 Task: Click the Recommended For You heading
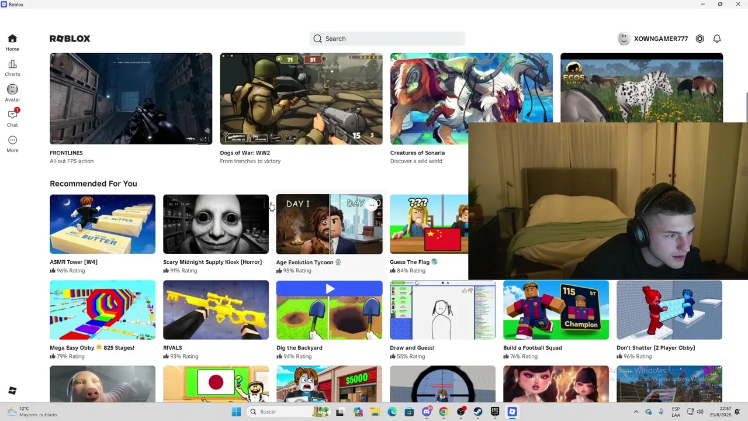tap(93, 184)
